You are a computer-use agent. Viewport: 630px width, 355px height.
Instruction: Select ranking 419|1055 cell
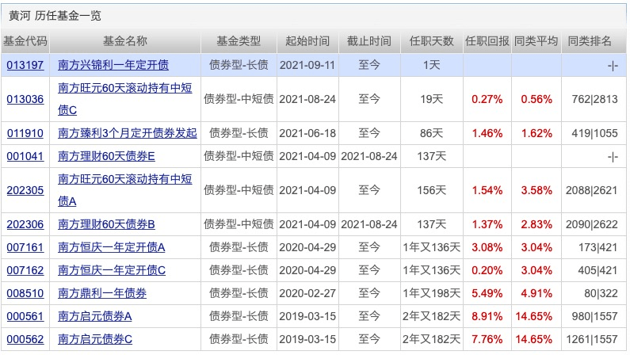pos(594,133)
